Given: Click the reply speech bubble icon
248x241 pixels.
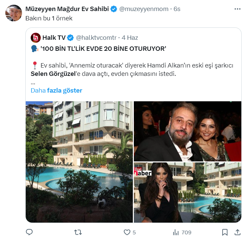Looking at the screenshot, I should tap(29, 232).
